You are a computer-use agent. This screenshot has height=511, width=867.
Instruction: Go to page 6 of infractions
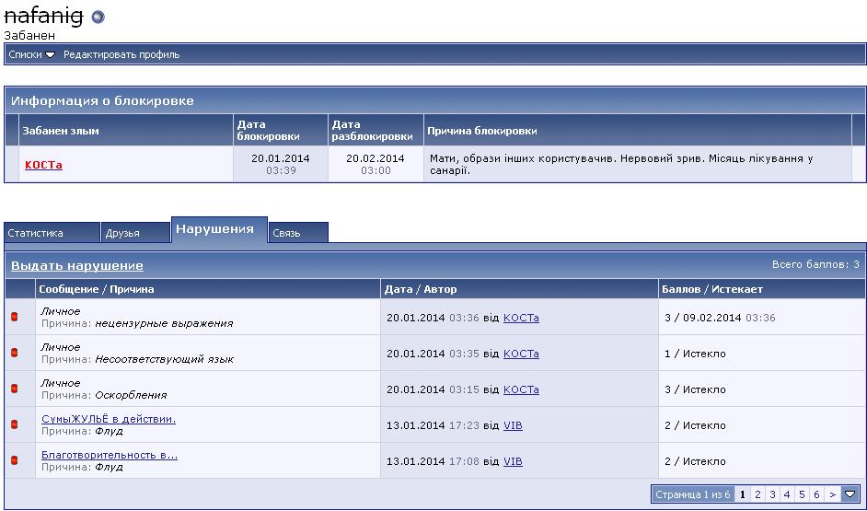pyautogui.click(x=816, y=494)
